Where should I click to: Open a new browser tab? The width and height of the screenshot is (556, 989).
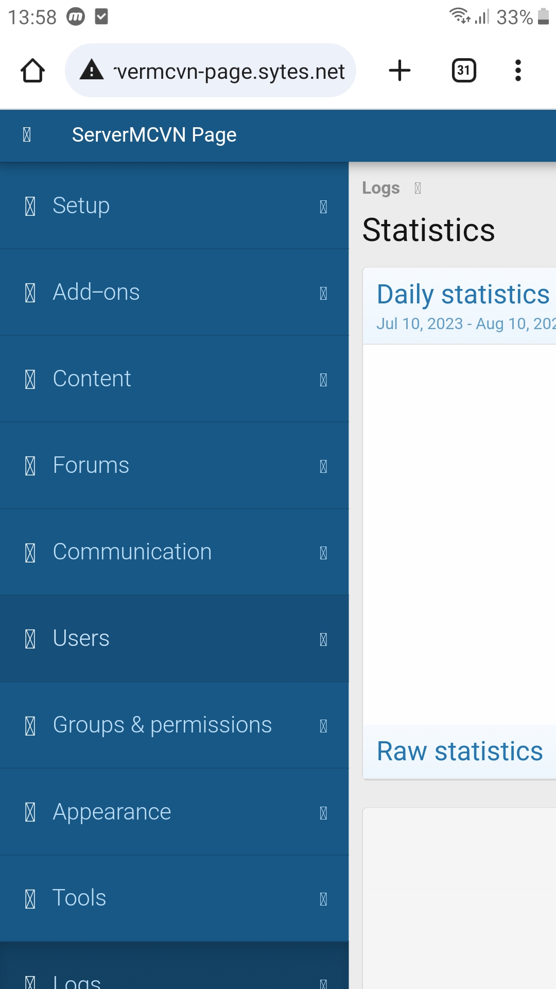399,71
